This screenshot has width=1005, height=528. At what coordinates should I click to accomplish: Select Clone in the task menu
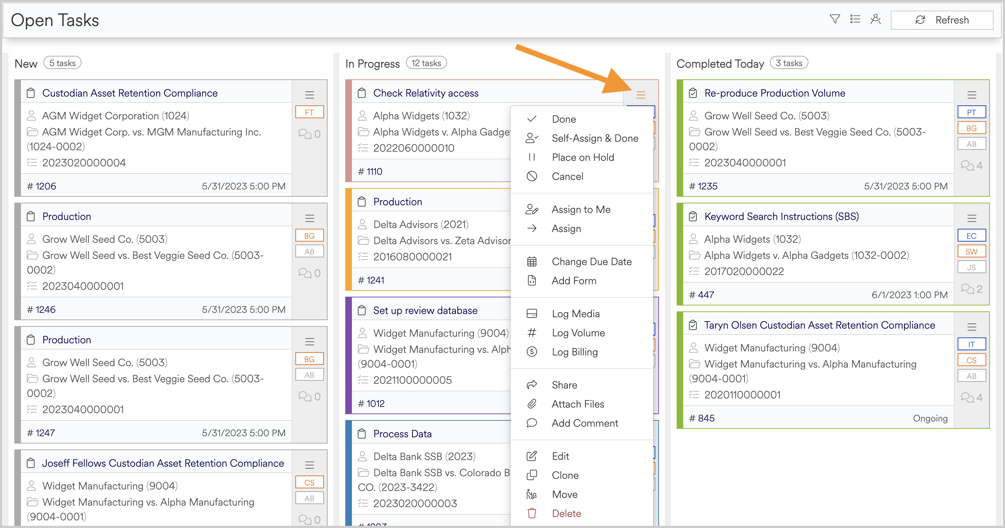582,475
